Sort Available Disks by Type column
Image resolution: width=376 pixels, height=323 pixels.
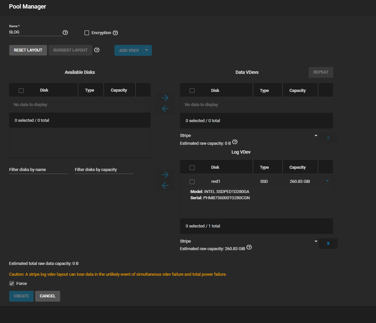point(89,90)
